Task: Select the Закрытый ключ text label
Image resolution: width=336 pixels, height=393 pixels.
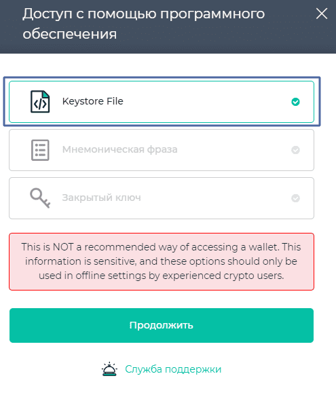Action: [x=101, y=198]
